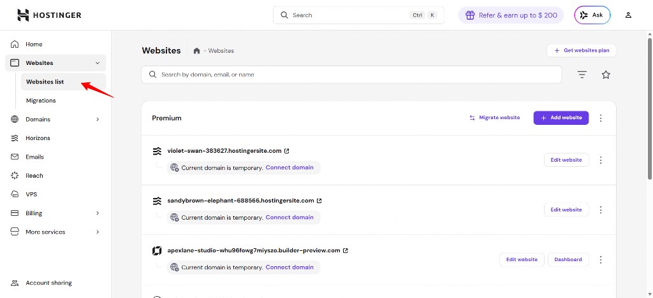Click Get websites plan button

[x=582, y=51]
